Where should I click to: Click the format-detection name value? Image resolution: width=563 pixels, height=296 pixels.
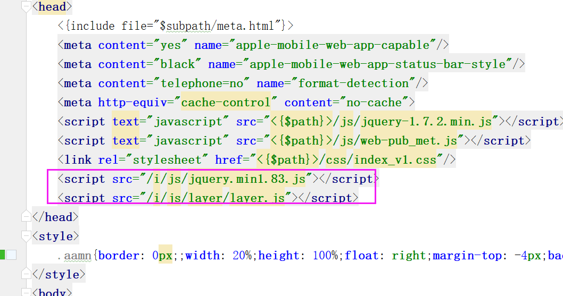click(x=354, y=83)
